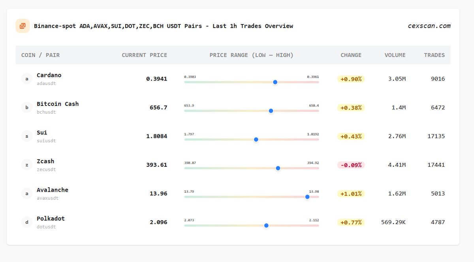This screenshot has height=262, width=474.
Task: Click the adausdt pair label under Cardano
Action: point(45,83)
